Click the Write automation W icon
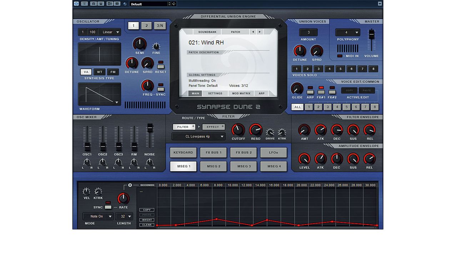 pyautogui.click(x=101, y=4)
